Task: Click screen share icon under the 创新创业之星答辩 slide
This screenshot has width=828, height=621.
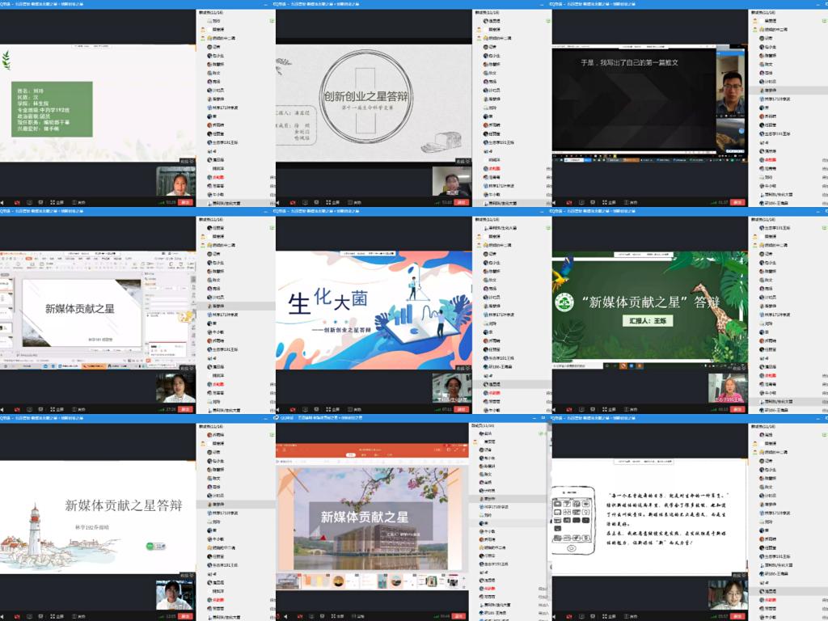Action: pos(306,202)
